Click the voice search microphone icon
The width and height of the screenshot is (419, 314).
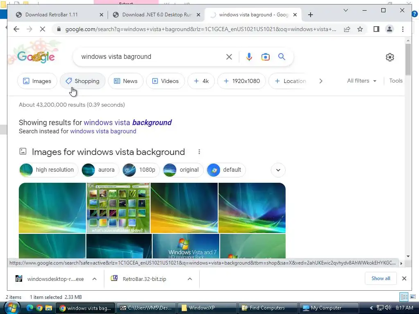(249, 57)
